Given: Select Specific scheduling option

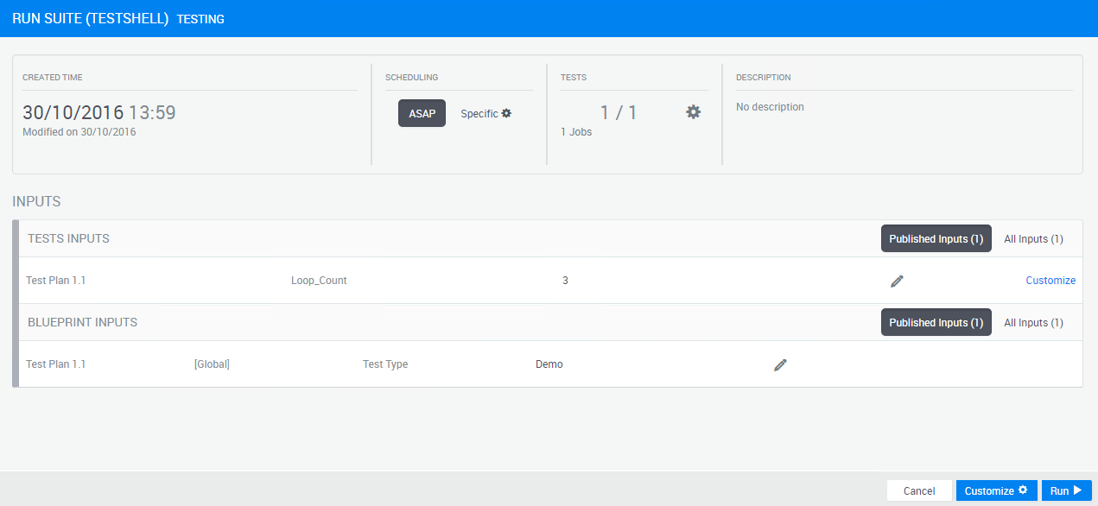Looking at the screenshot, I should 479,113.
